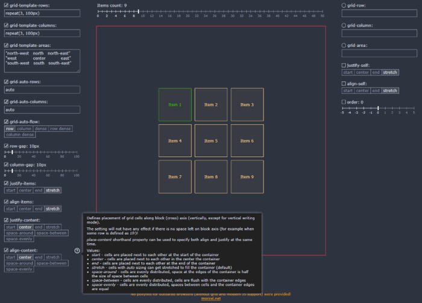The image size is (422, 303).
Task: Click the grid-column text input
Action: click(x=379, y=33)
